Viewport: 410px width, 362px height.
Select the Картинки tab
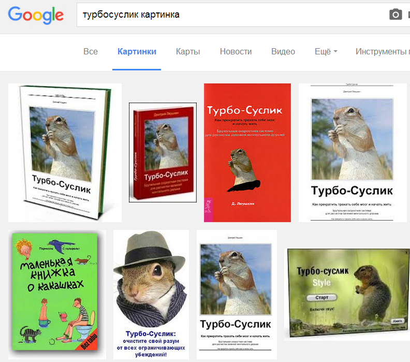137,51
